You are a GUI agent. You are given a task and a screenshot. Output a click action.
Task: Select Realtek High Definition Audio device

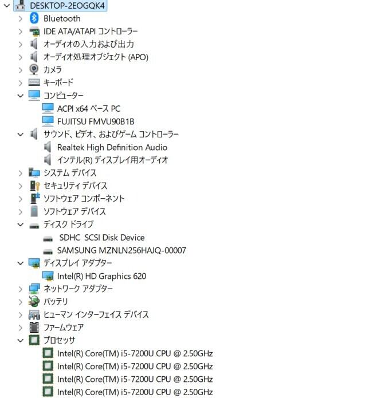112,147
